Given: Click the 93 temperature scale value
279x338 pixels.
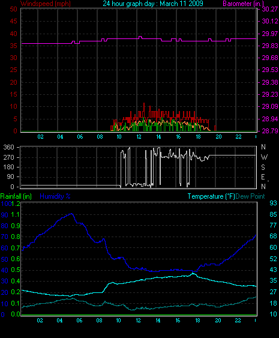Looking at the screenshot, I should pyautogui.click(x=273, y=204).
